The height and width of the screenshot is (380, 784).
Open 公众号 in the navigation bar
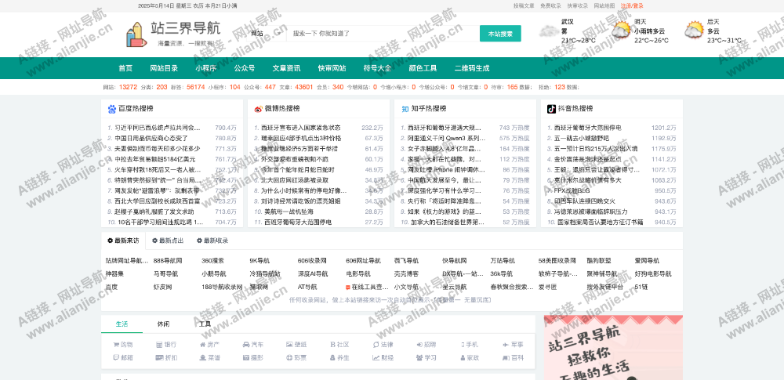[x=245, y=68]
